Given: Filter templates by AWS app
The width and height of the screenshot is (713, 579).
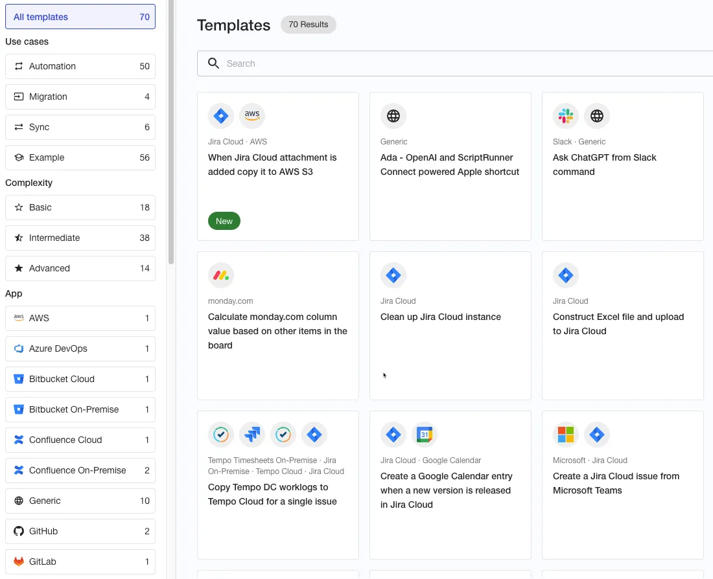Looking at the screenshot, I should tap(80, 318).
